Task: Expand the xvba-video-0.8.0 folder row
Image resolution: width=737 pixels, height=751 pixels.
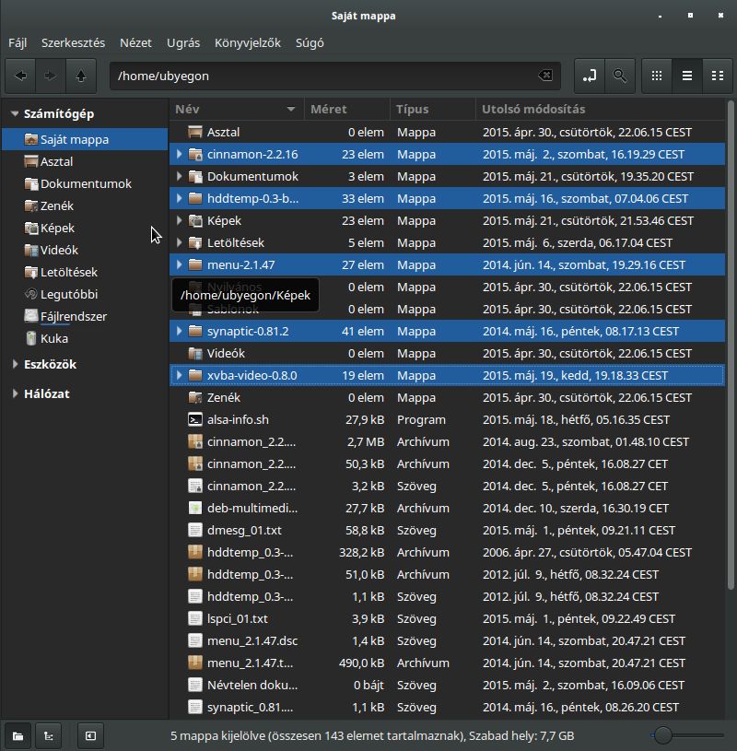Action: click(179, 375)
